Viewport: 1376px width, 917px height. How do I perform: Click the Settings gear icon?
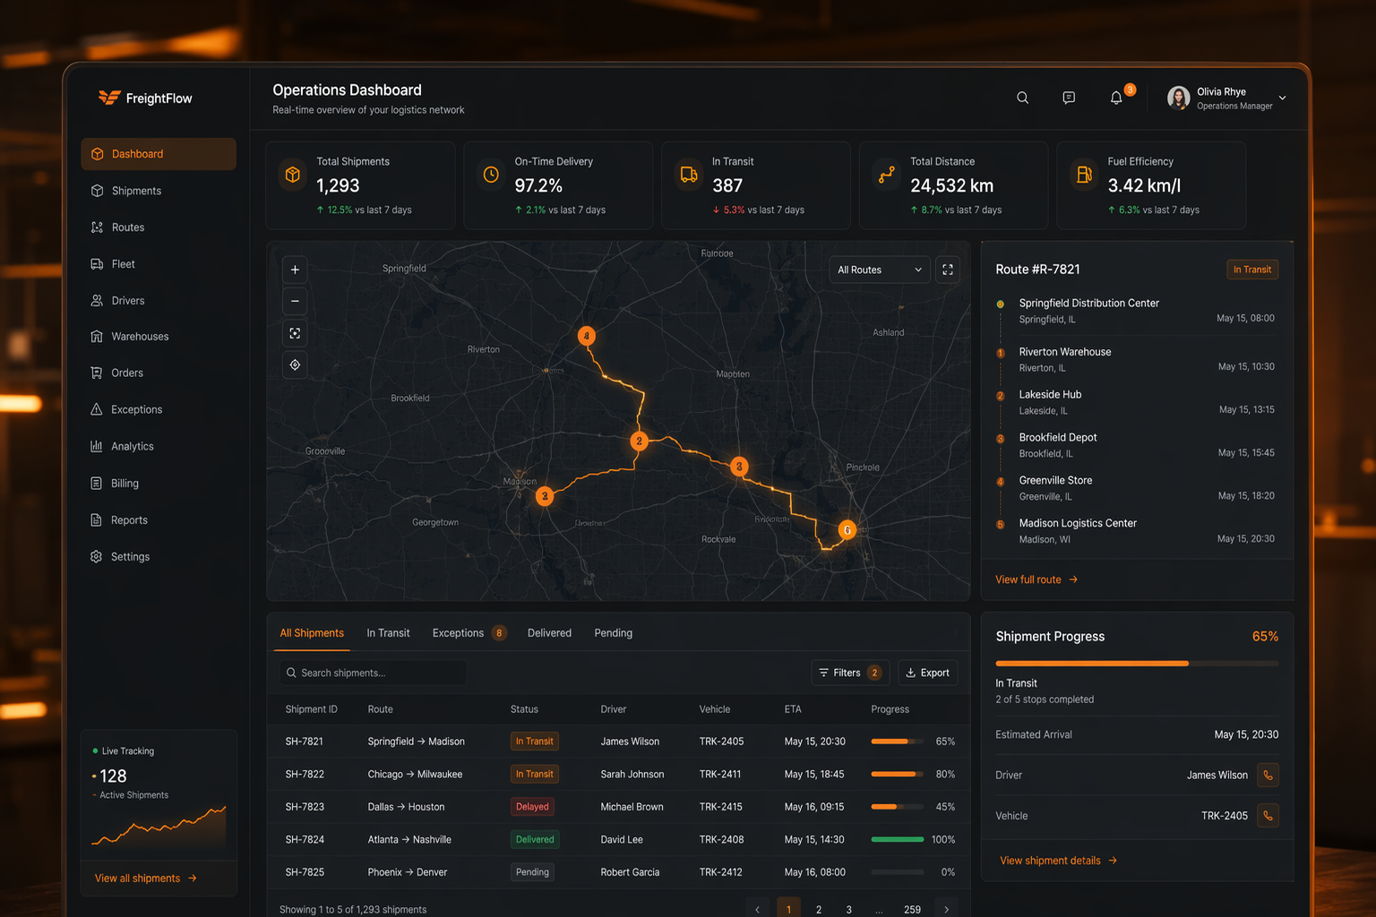(97, 556)
